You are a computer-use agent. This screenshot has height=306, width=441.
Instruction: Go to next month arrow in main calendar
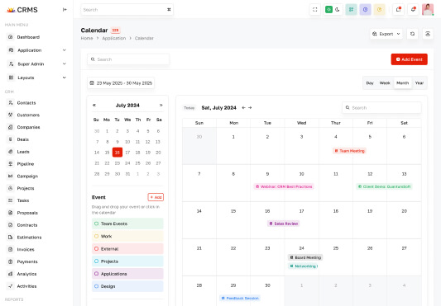point(250,108)
